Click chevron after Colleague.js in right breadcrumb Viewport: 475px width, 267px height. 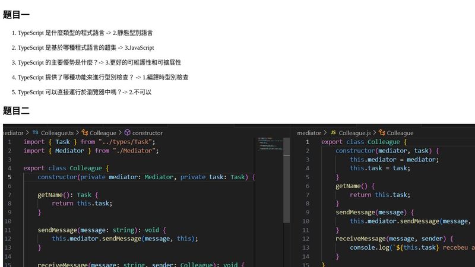pyautogui.click(x=375, y=133)
